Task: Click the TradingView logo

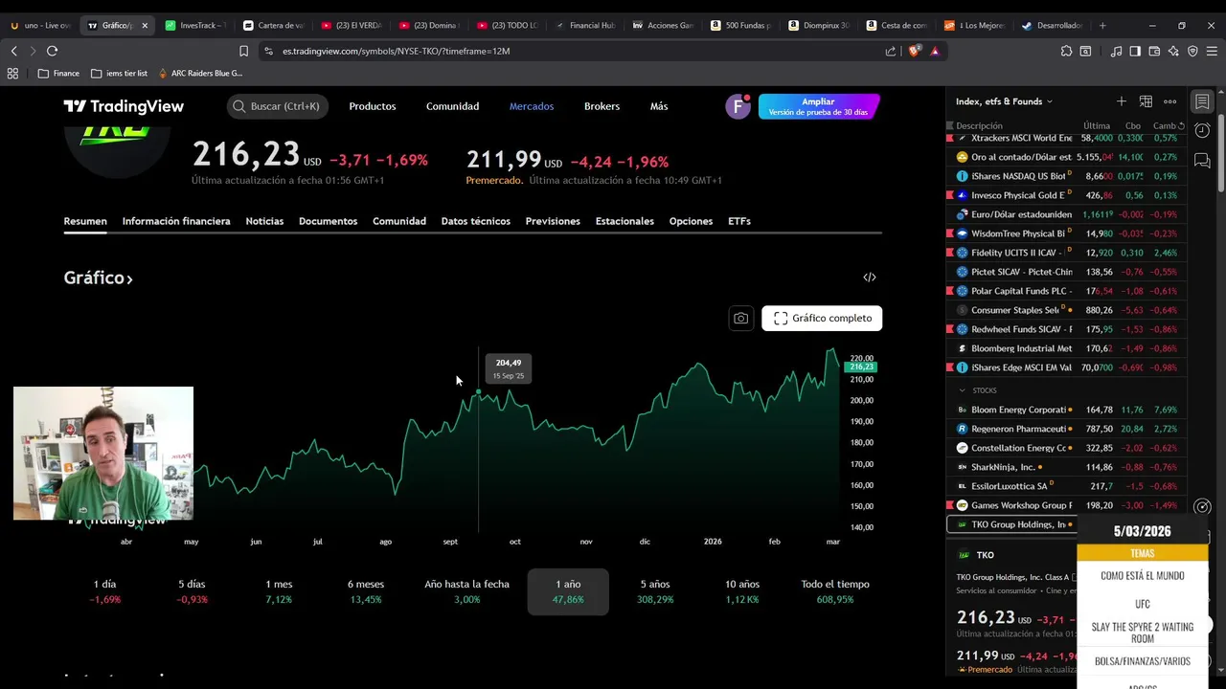Action: [x=124, y=106]
